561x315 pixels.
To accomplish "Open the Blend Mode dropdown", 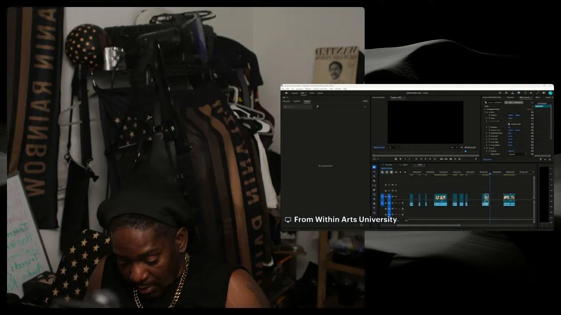I will [x=518, y=154].
